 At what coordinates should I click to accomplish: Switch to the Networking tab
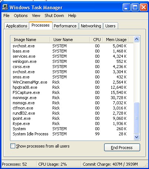91,26
